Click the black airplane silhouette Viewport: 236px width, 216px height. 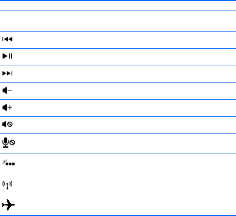8,205
